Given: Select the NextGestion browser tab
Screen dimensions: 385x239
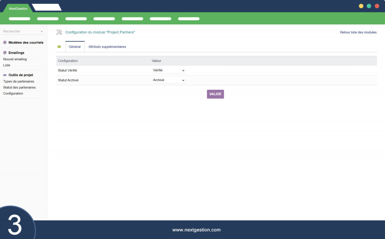Looking at the screenshot, I should 18,8.
